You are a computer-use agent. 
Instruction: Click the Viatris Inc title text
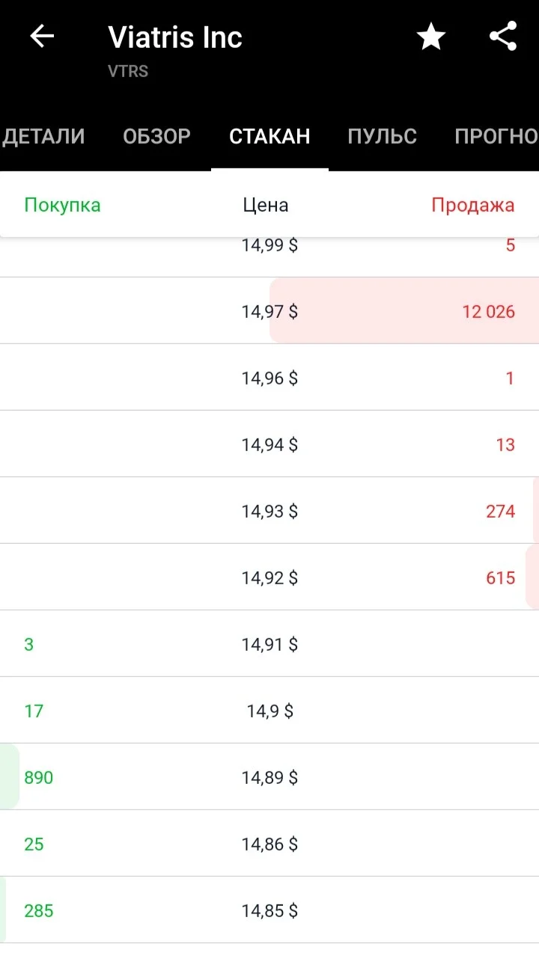pyautogui.click(x=175, y=37)
